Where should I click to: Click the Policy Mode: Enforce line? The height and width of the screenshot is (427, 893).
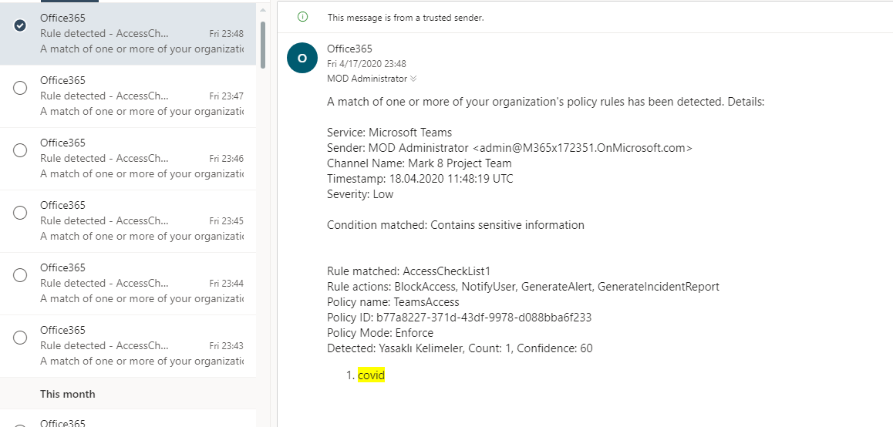(x=380, y=332)
